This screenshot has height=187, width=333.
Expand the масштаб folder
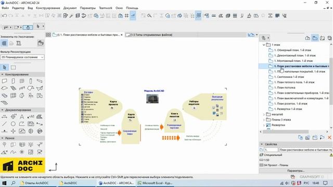(264, 114)
